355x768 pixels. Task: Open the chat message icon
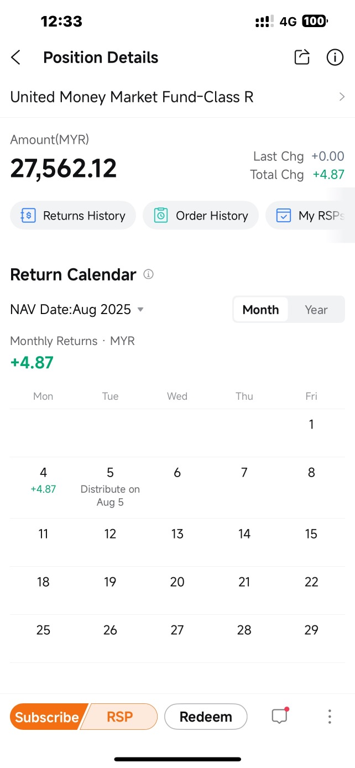tap(280, 717)
